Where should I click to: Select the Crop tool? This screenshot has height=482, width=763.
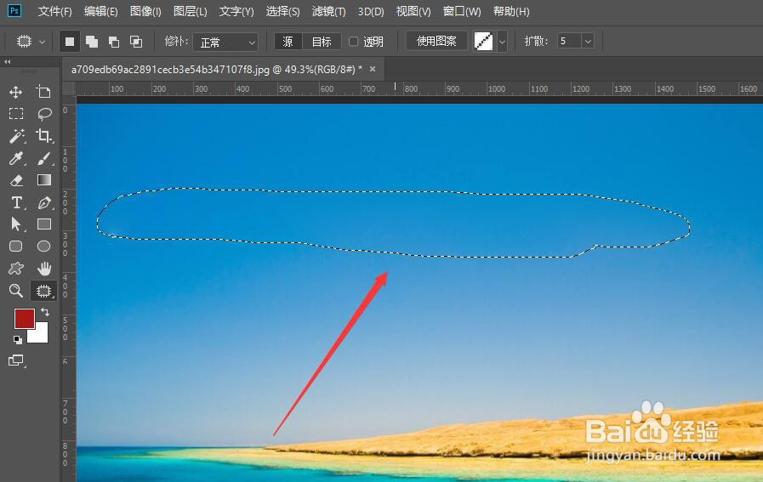coord(43,136)
